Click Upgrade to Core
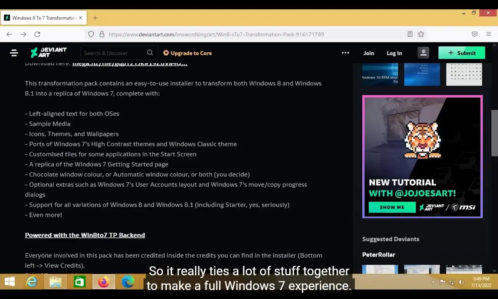Screen dimensions: 498x299 click(x=188, y=53)
